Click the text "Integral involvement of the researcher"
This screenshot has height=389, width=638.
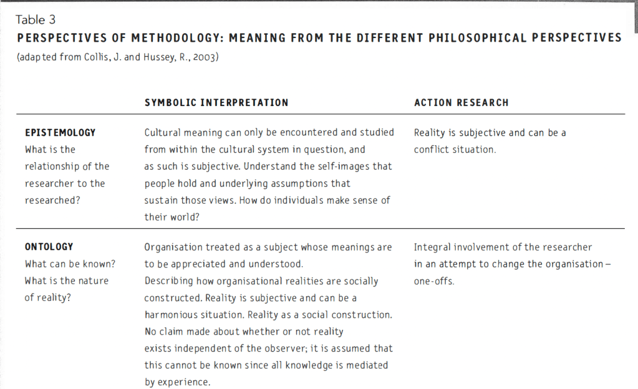503,247
